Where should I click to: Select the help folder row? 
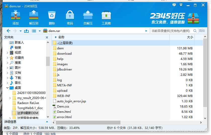(x=127, y=59)
